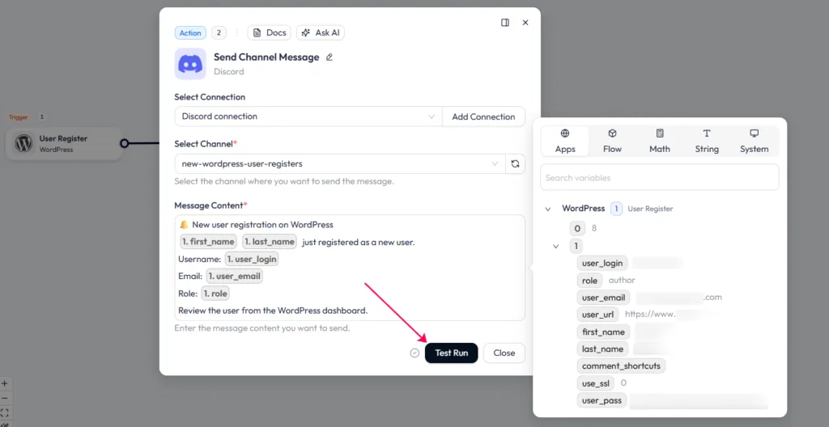Edit the Send Channel Message title pencil

(329, 57)
